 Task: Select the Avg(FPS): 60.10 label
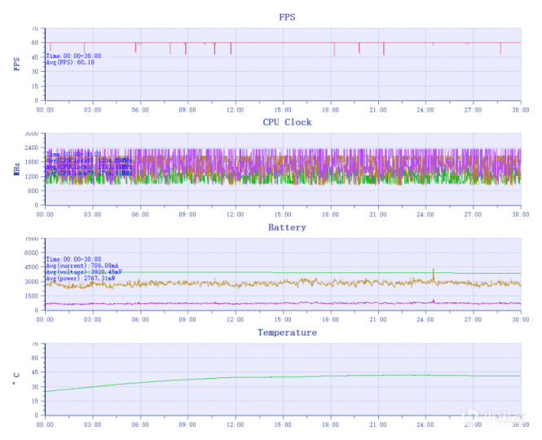point(70,63)
